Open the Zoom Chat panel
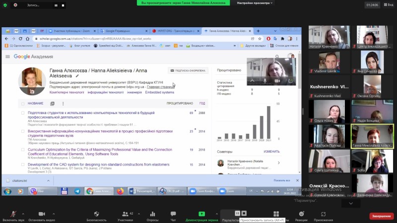 pos(173,214)
